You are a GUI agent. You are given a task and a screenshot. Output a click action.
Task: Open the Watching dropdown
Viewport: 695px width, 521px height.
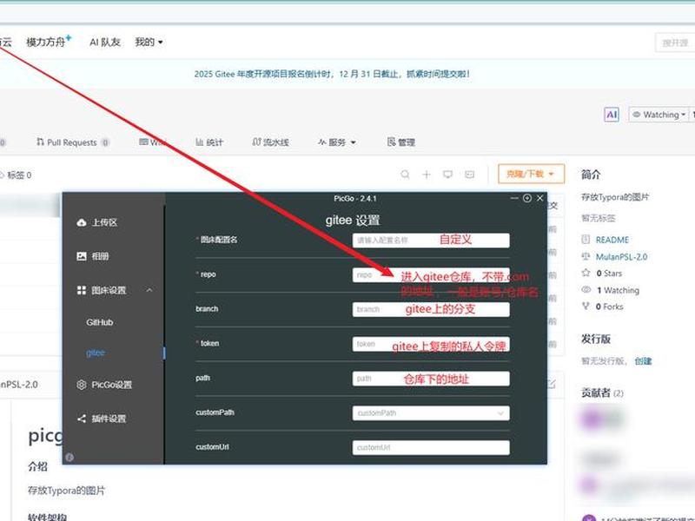pos(659,115)
